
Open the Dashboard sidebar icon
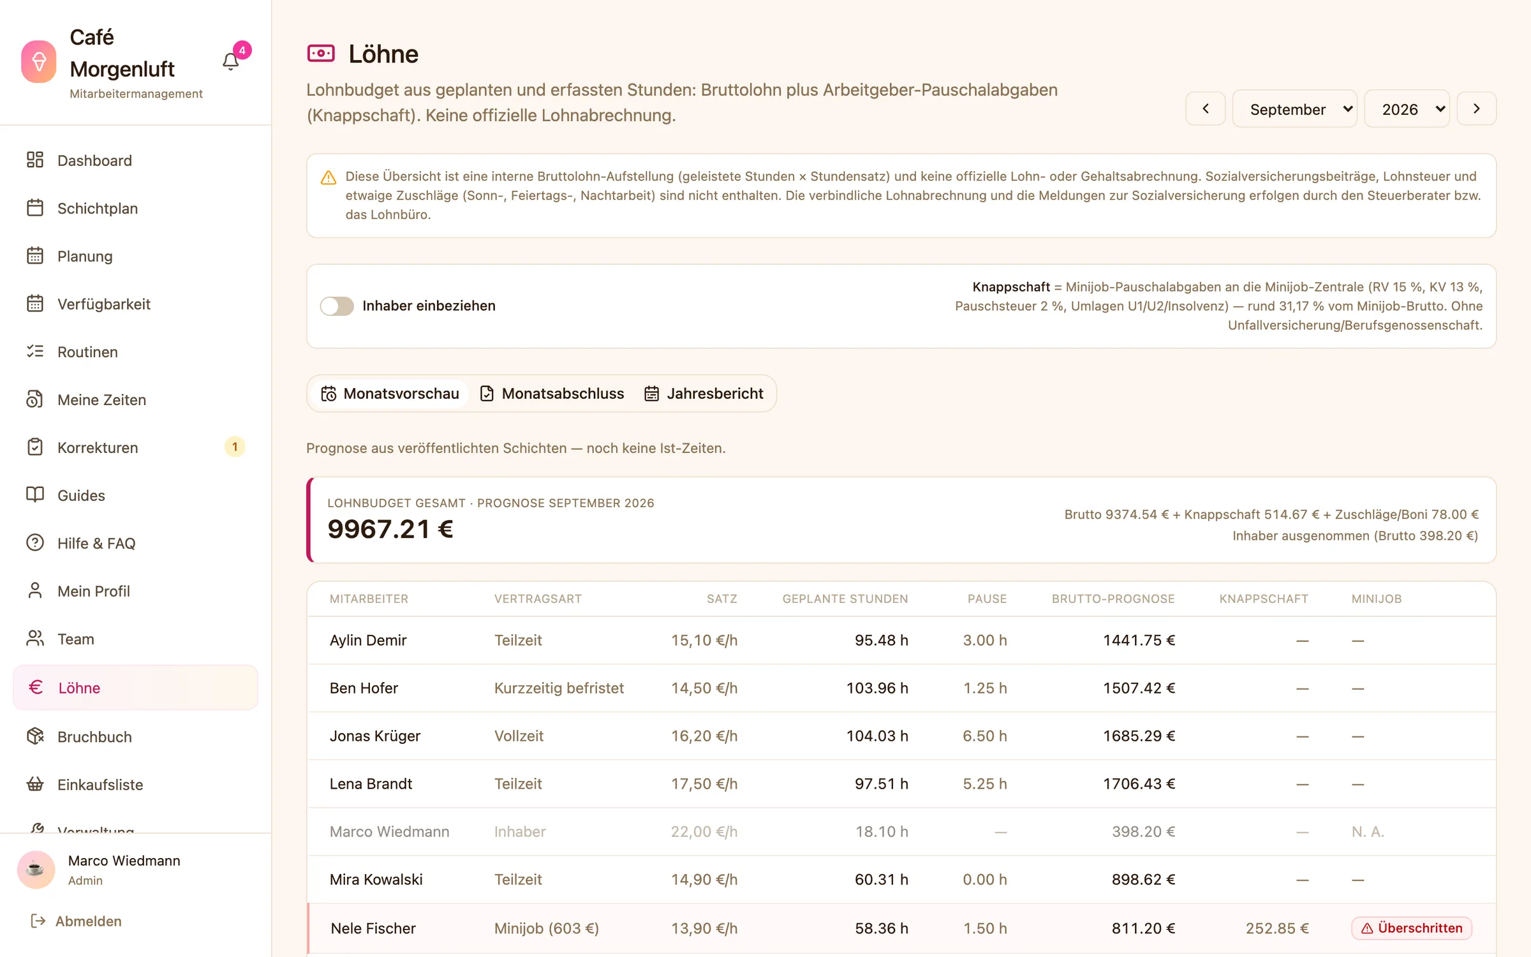click(x=35, y=159)
